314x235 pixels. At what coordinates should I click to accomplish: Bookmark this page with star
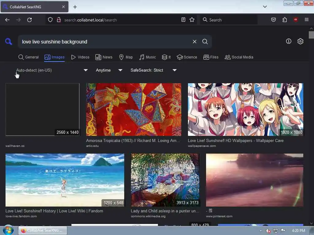(192, 20)
